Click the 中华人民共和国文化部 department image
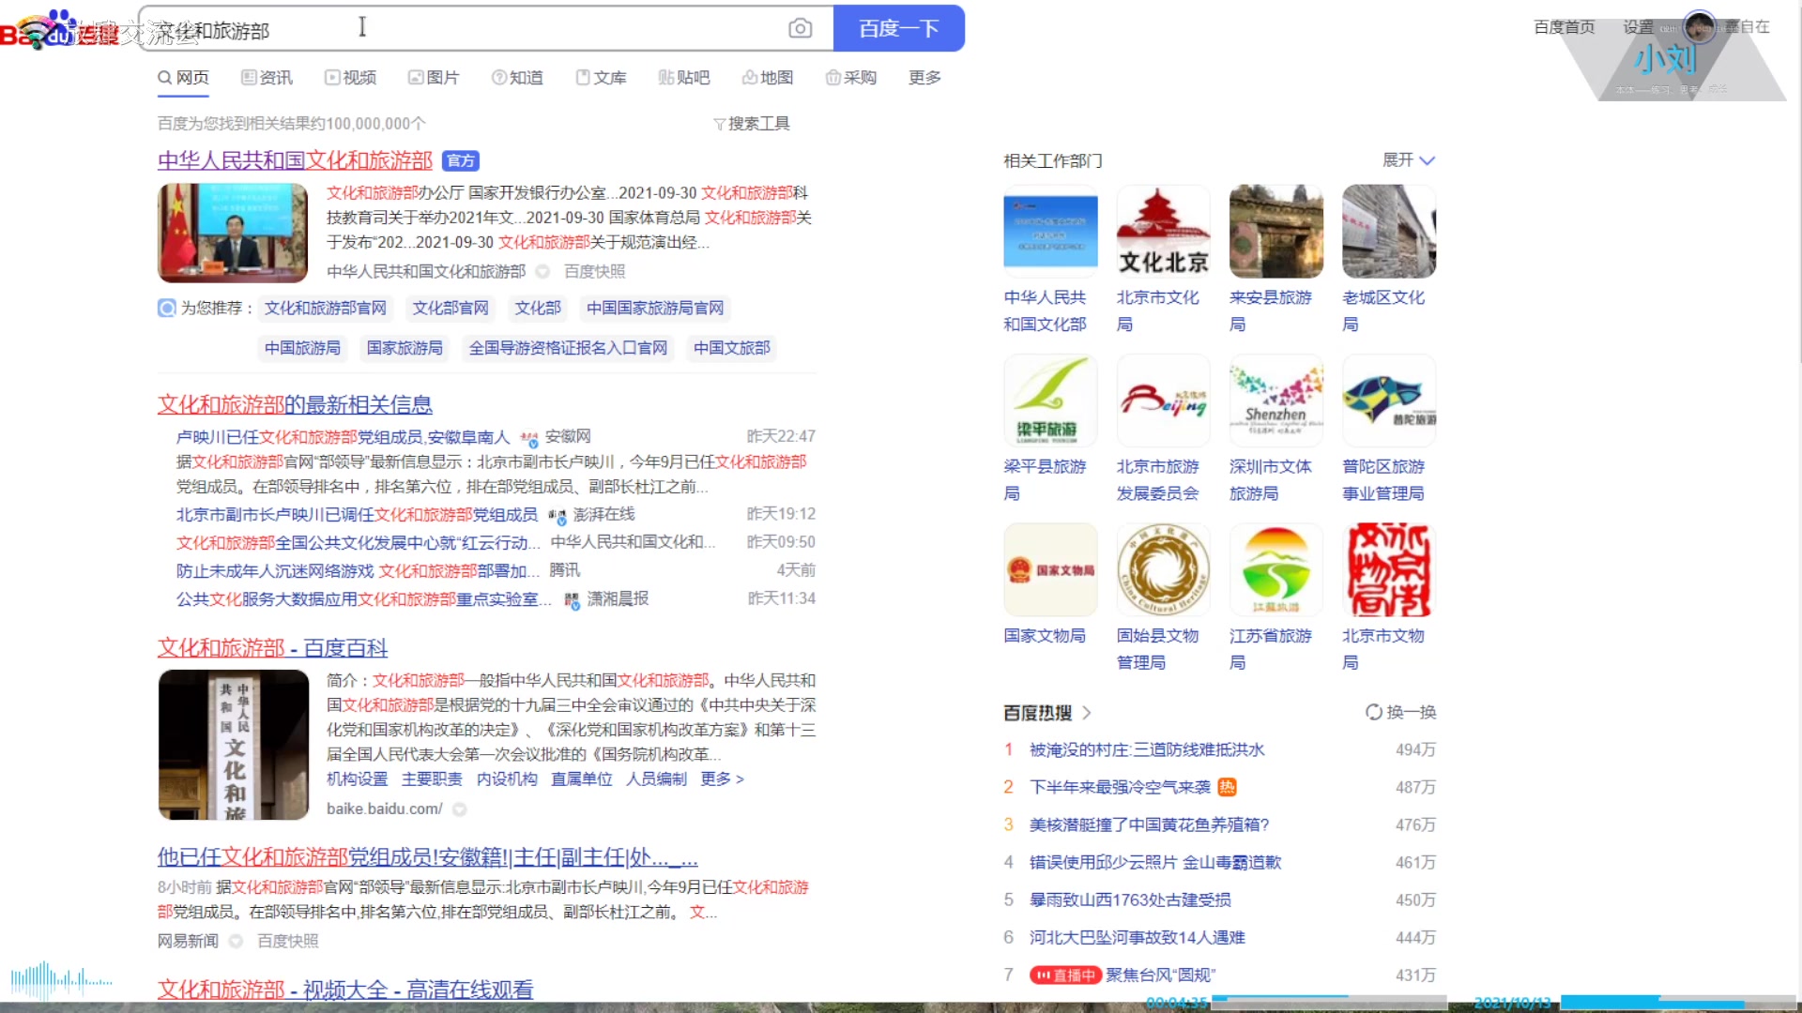 click(1050, 231)
